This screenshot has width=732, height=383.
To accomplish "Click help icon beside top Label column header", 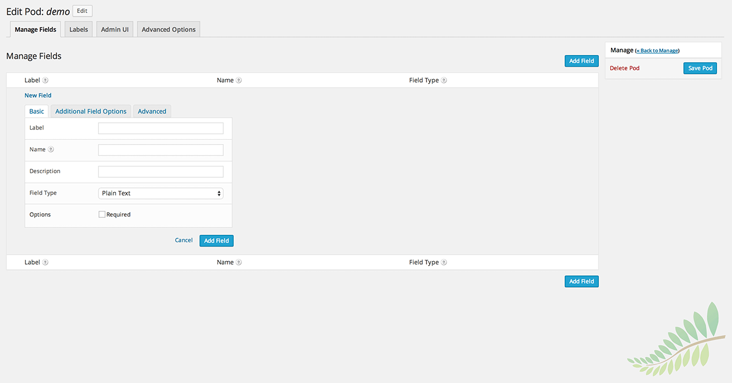I will point(46,81).
